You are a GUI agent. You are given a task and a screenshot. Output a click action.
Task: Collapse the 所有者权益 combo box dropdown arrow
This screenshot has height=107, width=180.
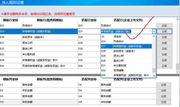154,31
